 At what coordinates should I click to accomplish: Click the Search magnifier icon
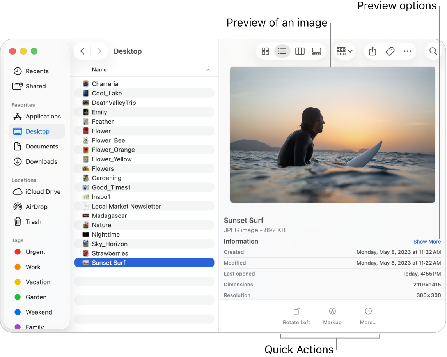[x=433, y=51]
